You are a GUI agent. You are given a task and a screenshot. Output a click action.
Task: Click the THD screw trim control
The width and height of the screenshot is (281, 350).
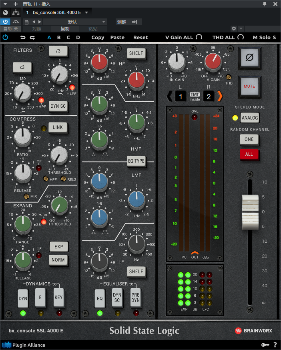pos(229,77)
